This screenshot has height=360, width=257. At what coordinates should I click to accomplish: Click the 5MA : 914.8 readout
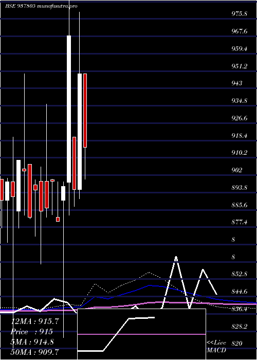pos(32,342)
